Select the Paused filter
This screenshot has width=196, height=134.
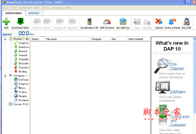(x=21, y=55)
